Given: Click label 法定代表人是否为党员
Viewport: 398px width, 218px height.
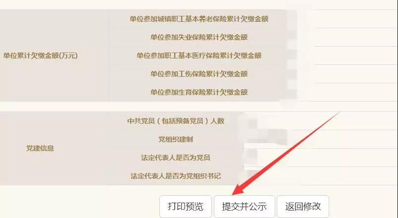Looking at the screenshot, I should click(176, 158).
